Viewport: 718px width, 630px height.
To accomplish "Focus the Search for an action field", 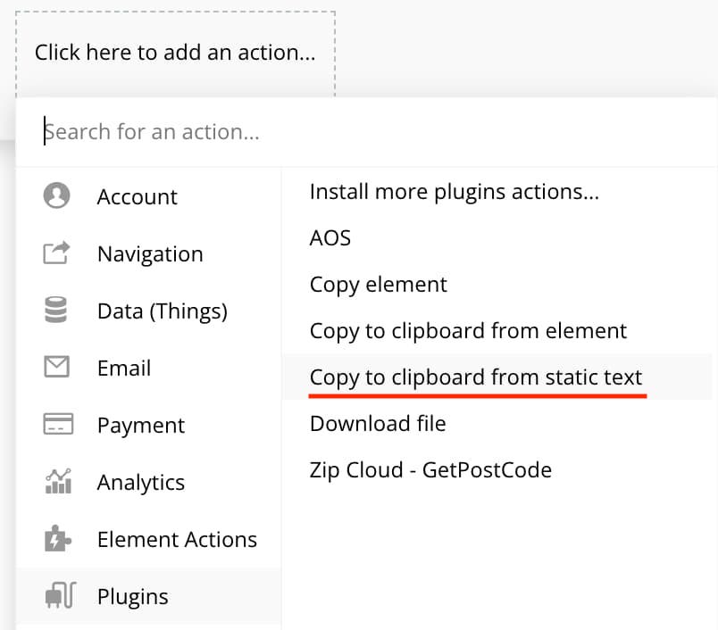I will click(366, 132).
